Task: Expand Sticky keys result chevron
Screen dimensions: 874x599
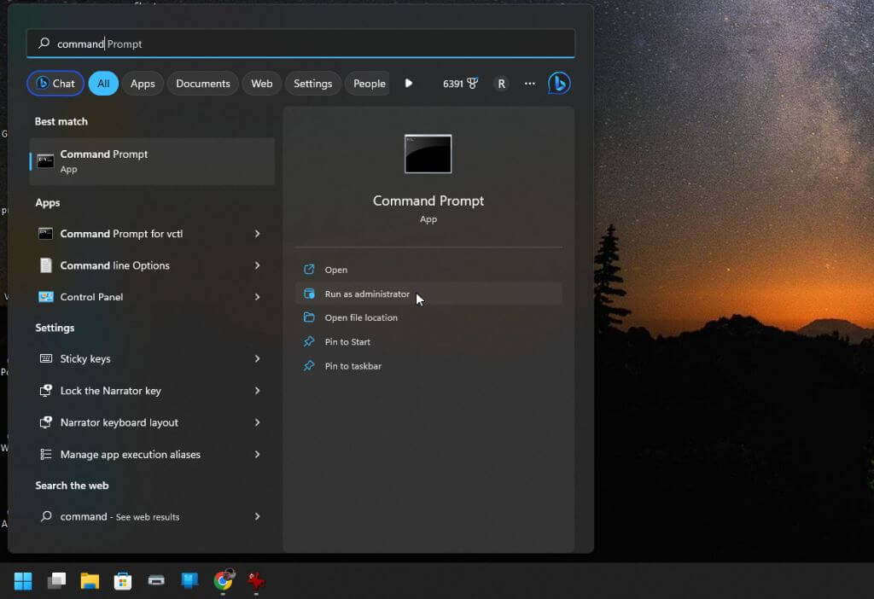Action: click(257, 359)
